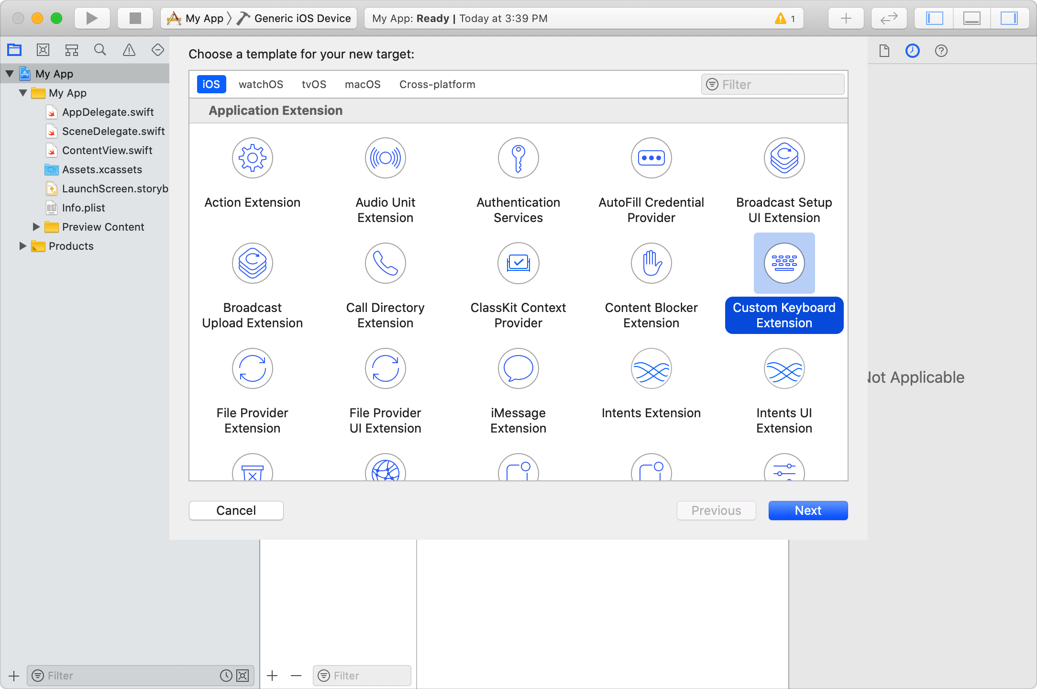The width and height of the screenshot is (1037, 689).
Task: Switch to the watchOS tab
Action: pyautogui.click(x=261, y=84)
